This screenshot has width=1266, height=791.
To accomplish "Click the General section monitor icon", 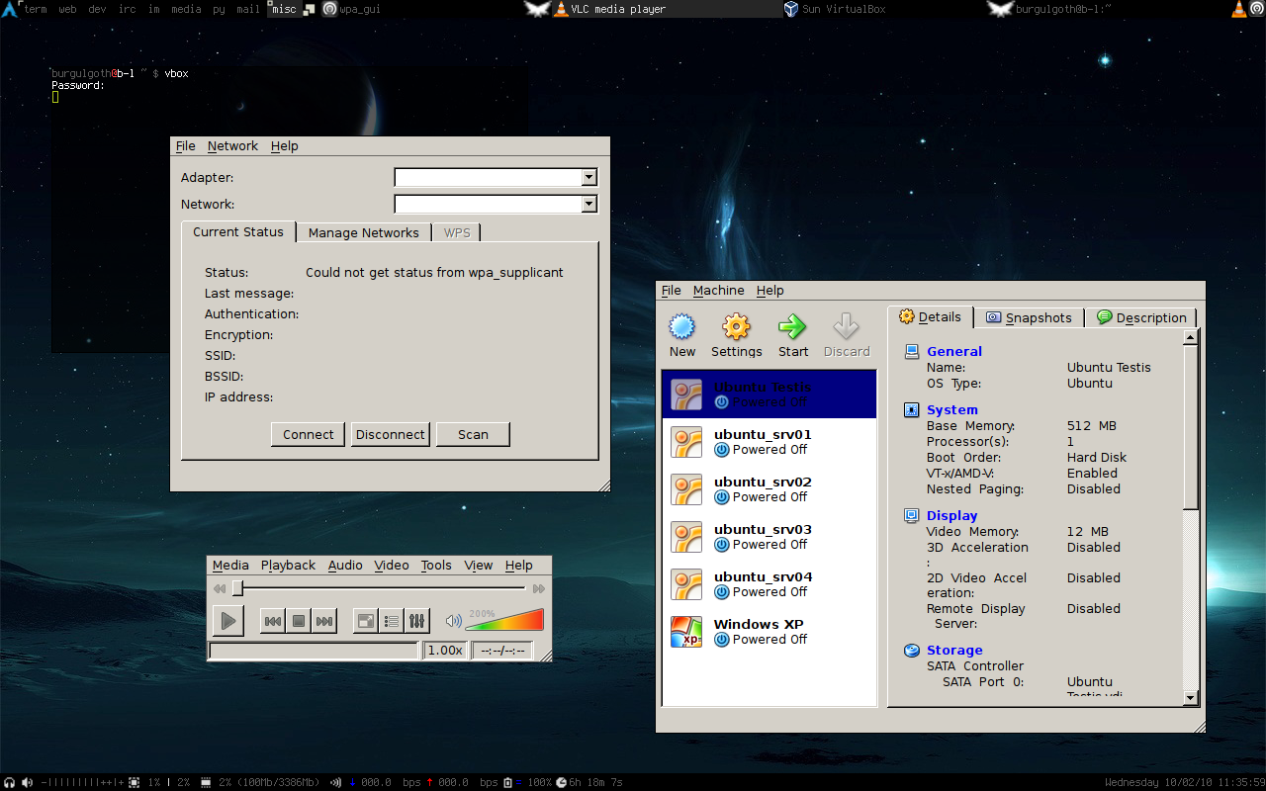I will click(911, 351).
